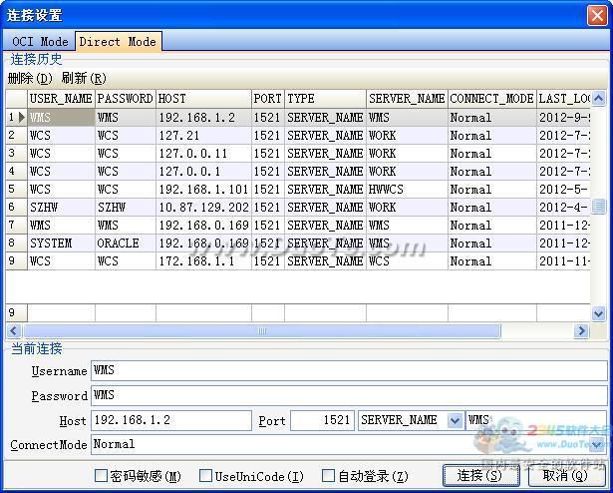Open the ConnectMode dropdown arrow
Screen dimensions: 613x493
coord(597,445)
